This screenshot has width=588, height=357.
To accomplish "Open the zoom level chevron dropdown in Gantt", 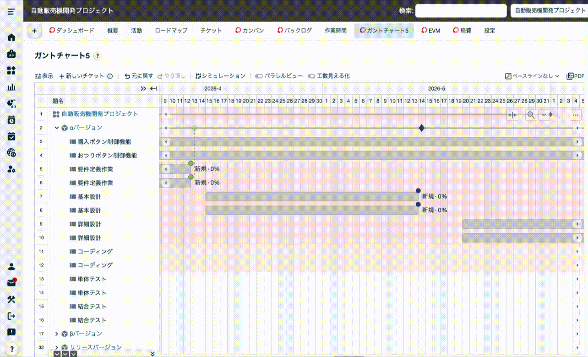I will coord(544,115).
